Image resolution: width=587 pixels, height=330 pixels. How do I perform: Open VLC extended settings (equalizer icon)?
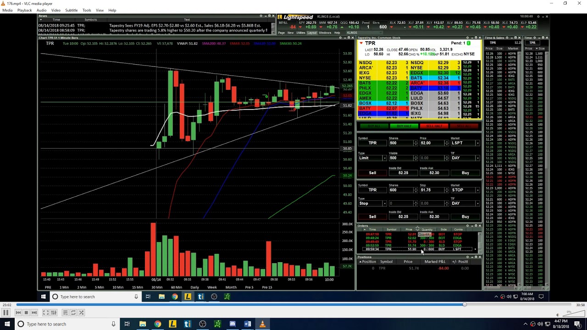54,313
